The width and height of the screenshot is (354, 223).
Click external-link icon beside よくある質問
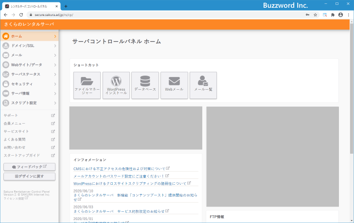click(53, 140)
